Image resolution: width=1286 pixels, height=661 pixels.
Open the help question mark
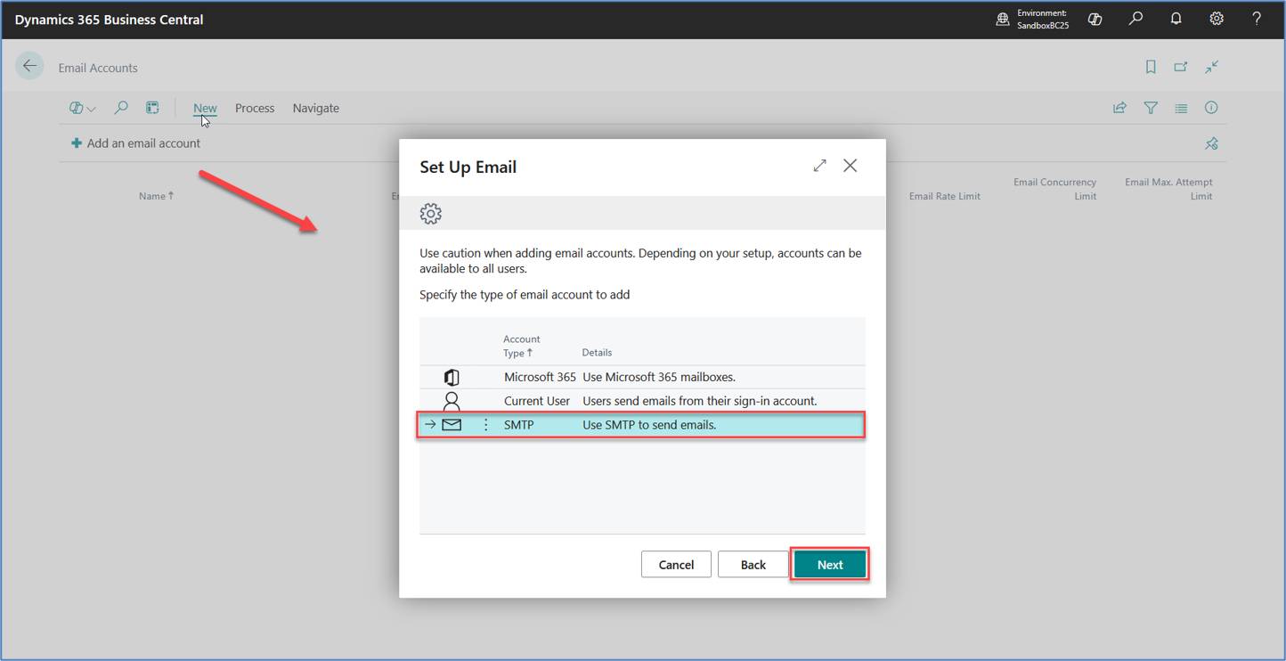click(x=1257, y=19)
